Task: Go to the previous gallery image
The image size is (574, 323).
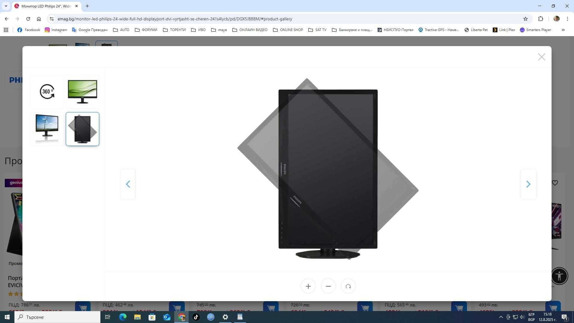Action: pyautogui.click(x=128, y=184)
